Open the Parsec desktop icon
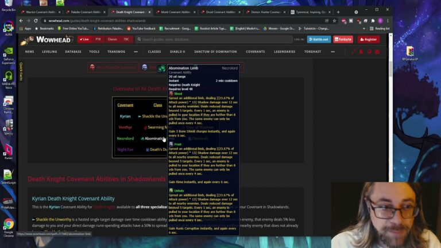The width and height of the screenshot is (441, 248). coord(9,152)
